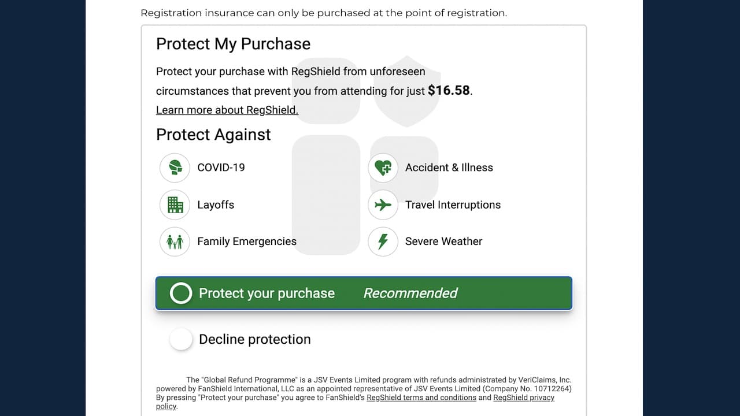Click the Recommended label on green banner

point(410,294)
